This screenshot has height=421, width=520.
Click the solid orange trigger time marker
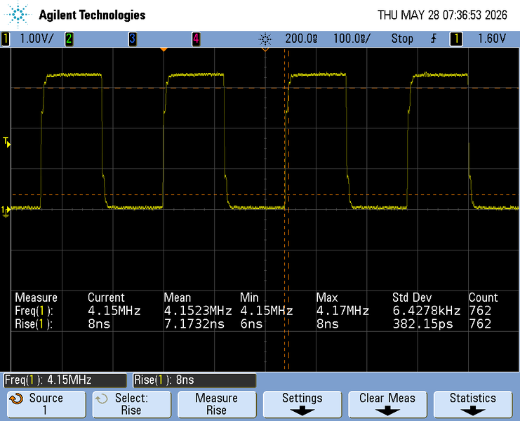(x=164, y=49)
